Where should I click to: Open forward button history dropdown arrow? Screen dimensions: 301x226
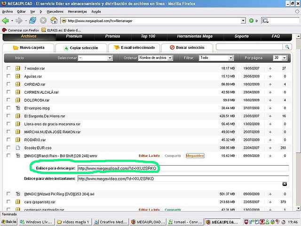coord(25,21)
